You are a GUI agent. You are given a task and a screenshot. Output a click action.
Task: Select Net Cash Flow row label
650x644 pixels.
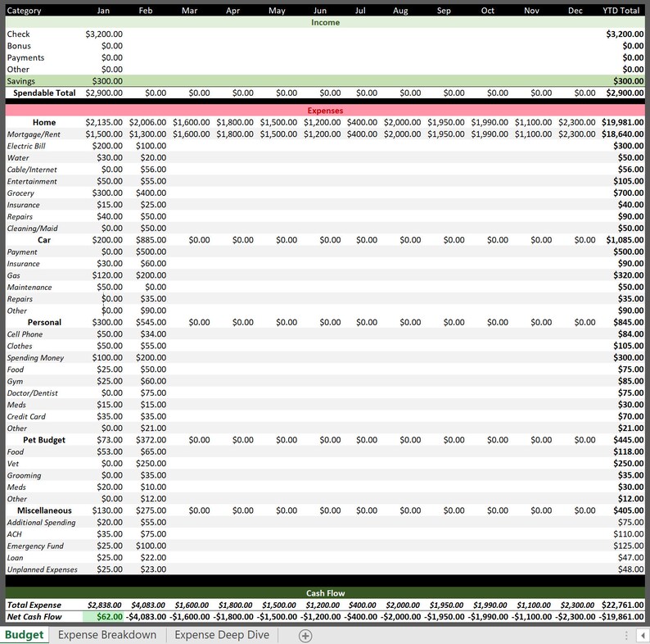[x=34, y=617]
